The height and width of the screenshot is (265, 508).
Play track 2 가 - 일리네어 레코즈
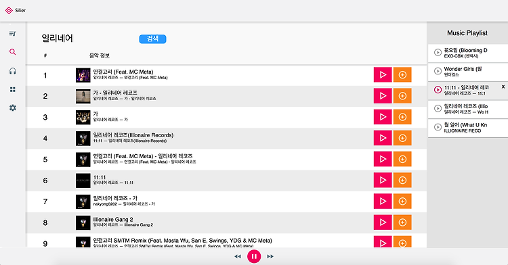pyautogui.click(x=383, y=96)
